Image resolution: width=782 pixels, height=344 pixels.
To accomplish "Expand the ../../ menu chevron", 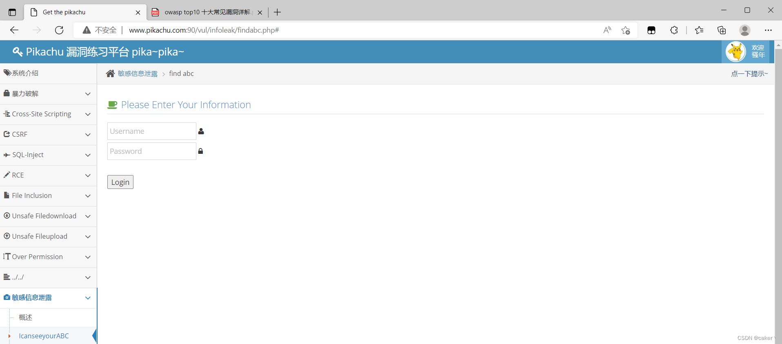I will pyautogui.click(x=88, y=277).
